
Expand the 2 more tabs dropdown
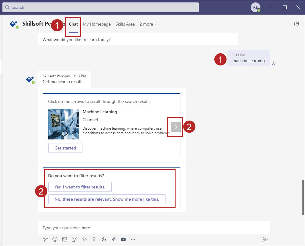(x=148, y=24)
